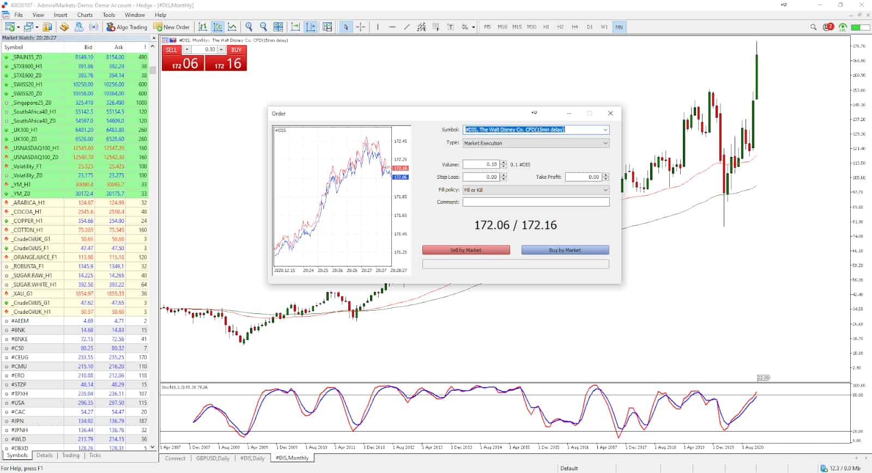Image resolution: width=872 pixels, height=473 pixels.
Task: Zoom out on the chart
Action: pyautogui.click(x=263, y=27)
